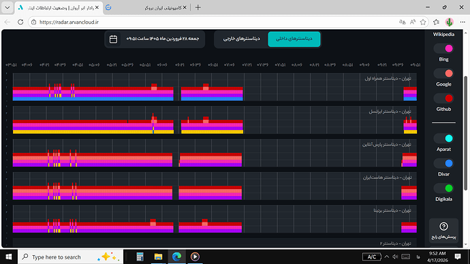The image size is (470, 264).
Task: Click the A/C indicator in the taskbar
Action: click(372, 257)
